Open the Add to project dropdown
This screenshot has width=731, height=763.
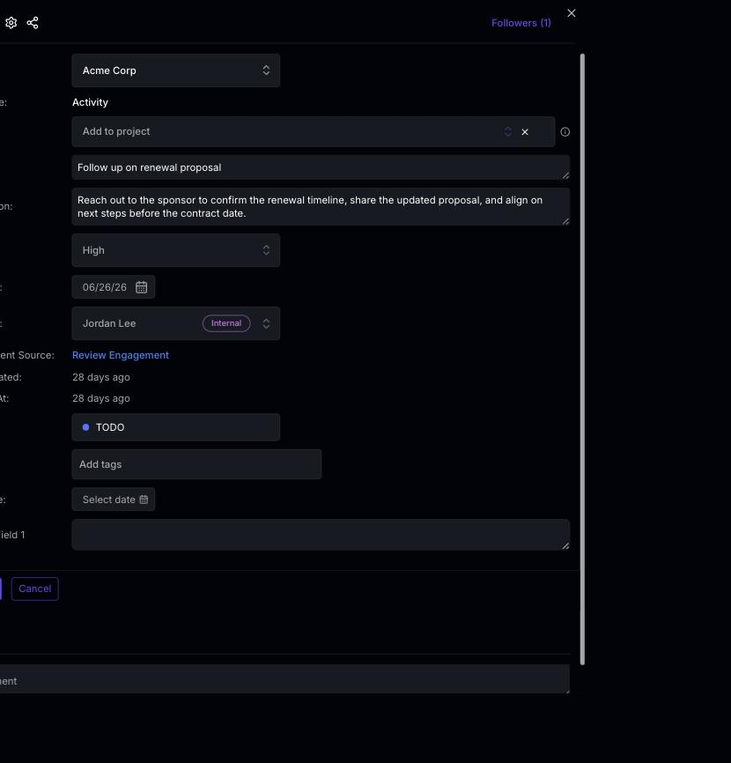click(x=314, y=131)
